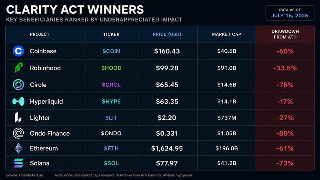320x180 pixels.
Task: Open the $HOOD ticker link
Action: pyautogui.click(x=111, y=68)
